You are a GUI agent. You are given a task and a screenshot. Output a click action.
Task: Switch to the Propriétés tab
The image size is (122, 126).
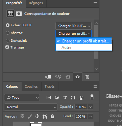[x=14, y=3]
